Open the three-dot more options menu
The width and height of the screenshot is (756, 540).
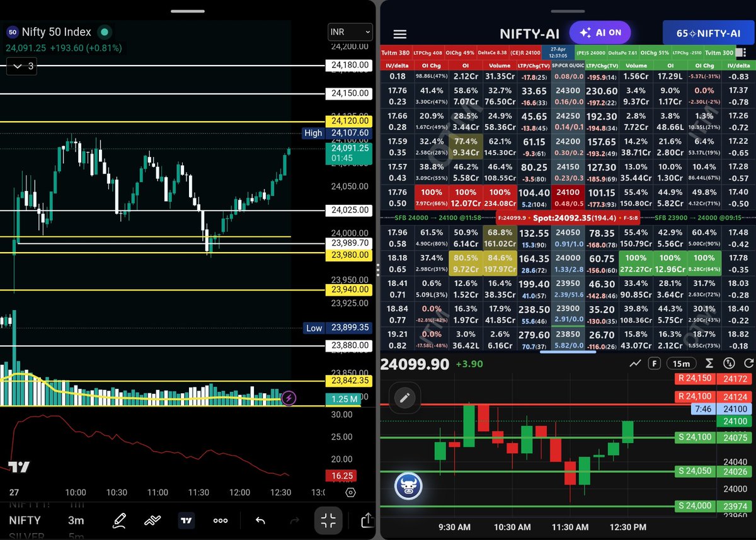click(x=220, y=520)
